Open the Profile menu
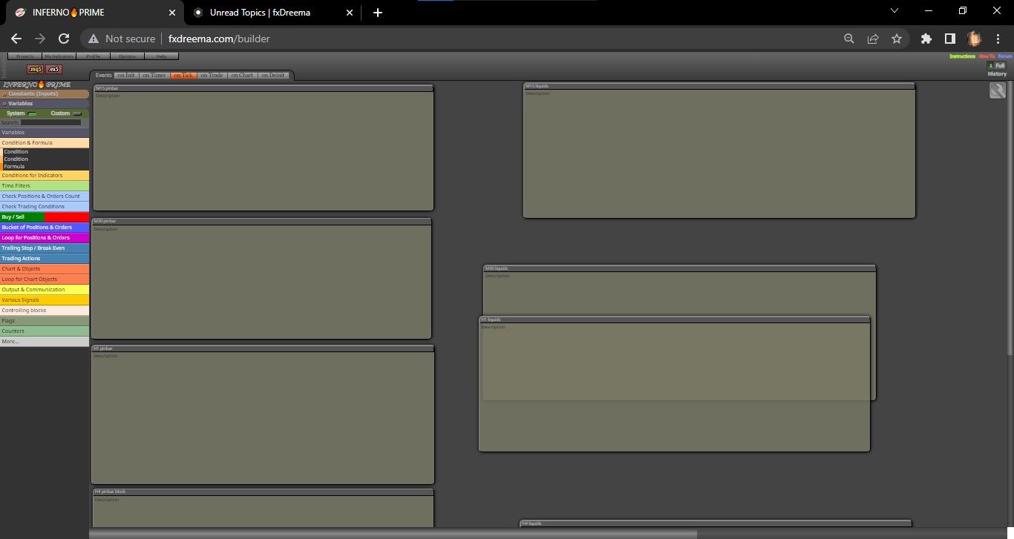This screenshot has width=1014, height=539. point(93,56)
